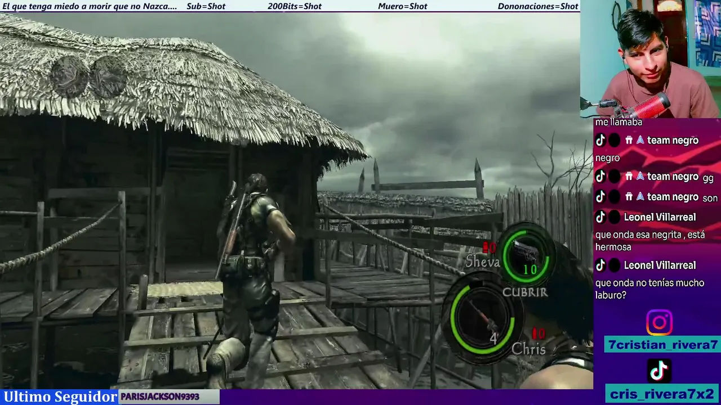Click TikTok icon beside 'team negro son'

600,197
